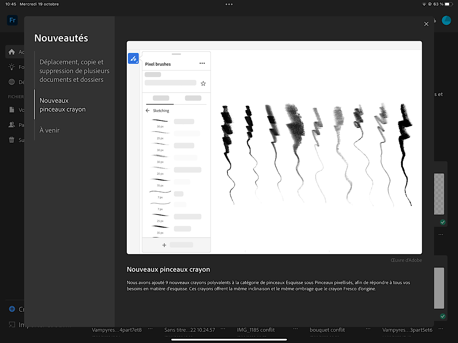The width and height of the screenshot is (458, 343).
Task: Tap the Wi-Fi status icon
Action: tap(424, 4)
